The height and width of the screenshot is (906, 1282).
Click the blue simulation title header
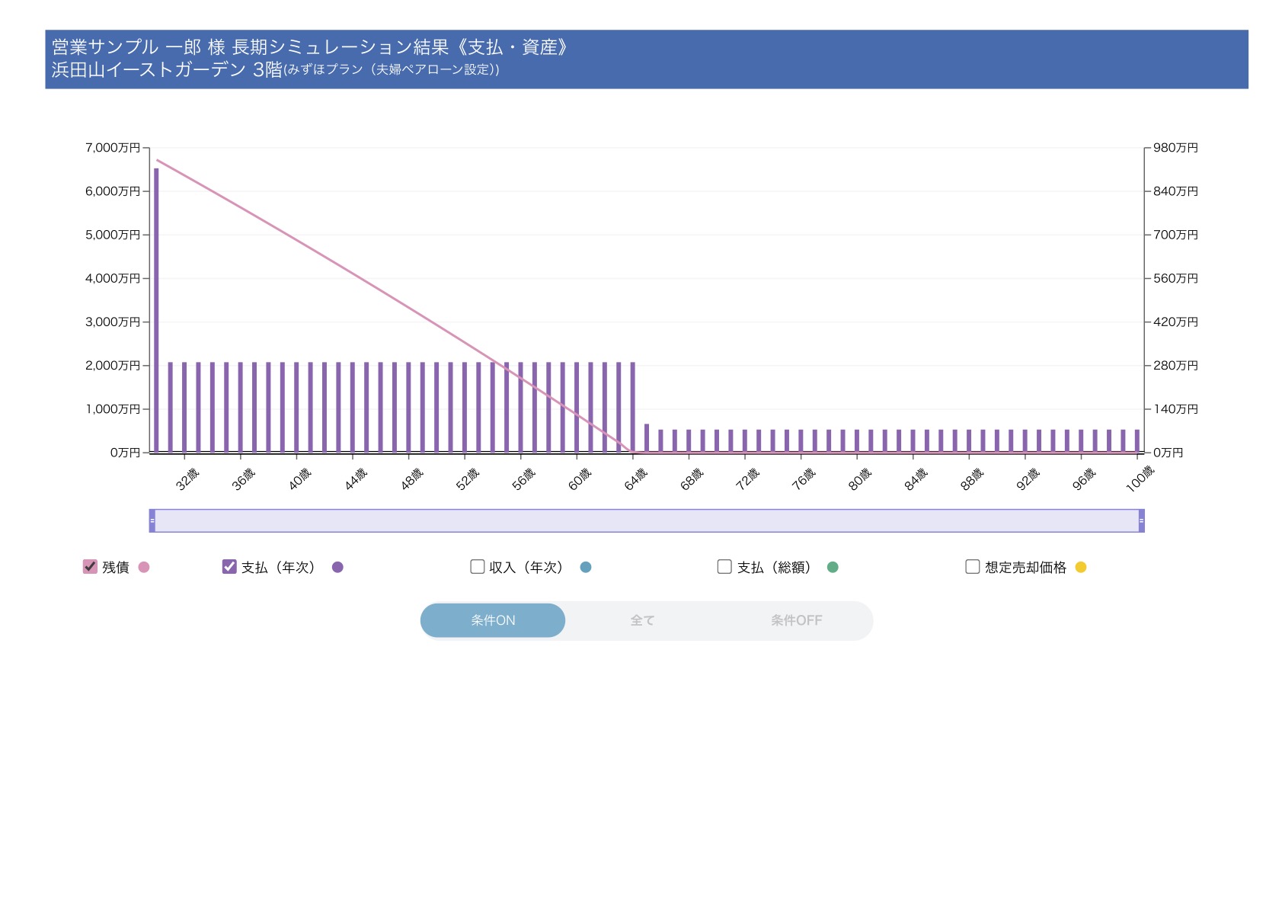click(646, 59)
